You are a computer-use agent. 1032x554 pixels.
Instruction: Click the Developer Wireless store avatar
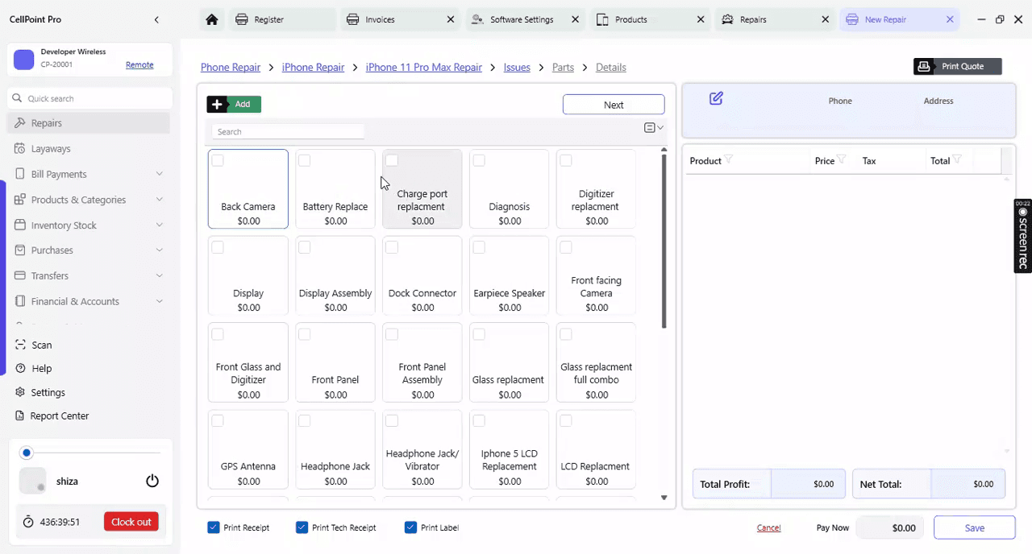[x=24, y=59]
